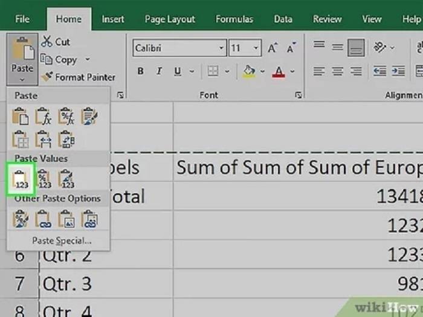This screenshot has width=423, height=317.
Task: Click the Cut scissors command
Action: tap(56, 42)
